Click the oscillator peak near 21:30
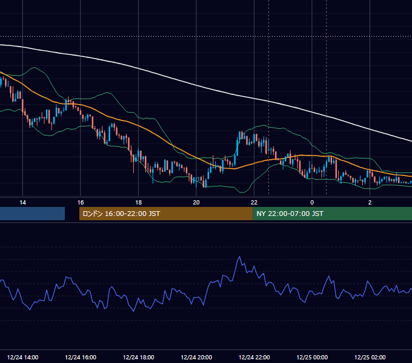412x363 pixels. click(x=239, y=257)
